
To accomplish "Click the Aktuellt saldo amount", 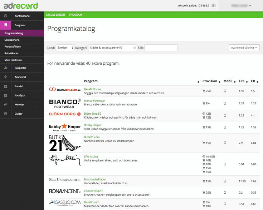I will [x=207, y=5].
